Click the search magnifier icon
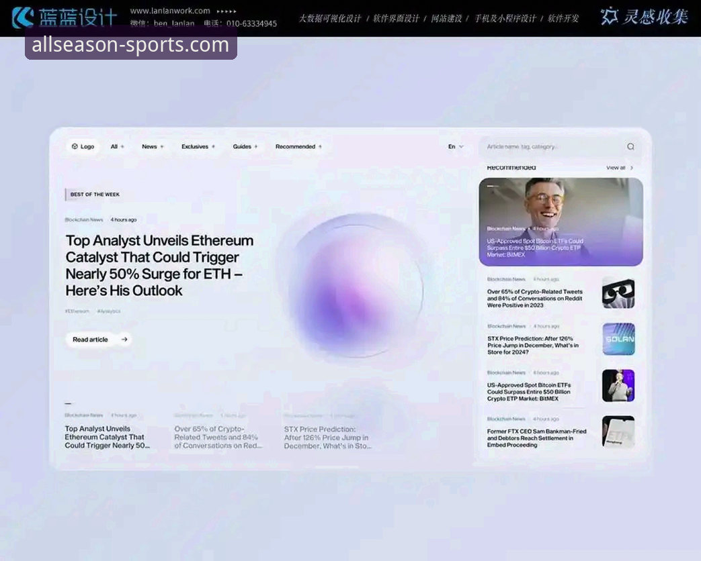701x561 pixels. coord(630,147)
